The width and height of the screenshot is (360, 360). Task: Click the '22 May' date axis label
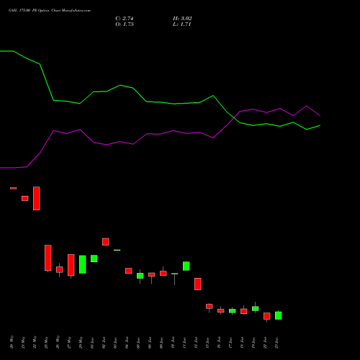tap(35, 342)
